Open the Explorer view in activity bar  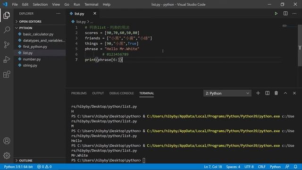point(7,15)
